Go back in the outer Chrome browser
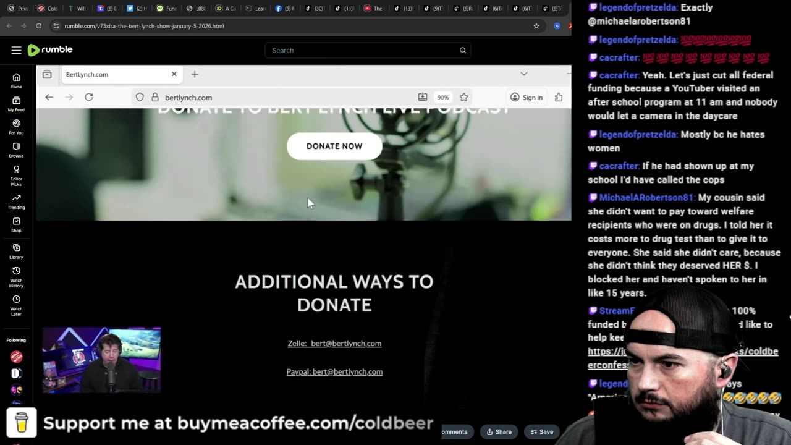The width and height of the screenshot is (791, 445). click(9, 26)
